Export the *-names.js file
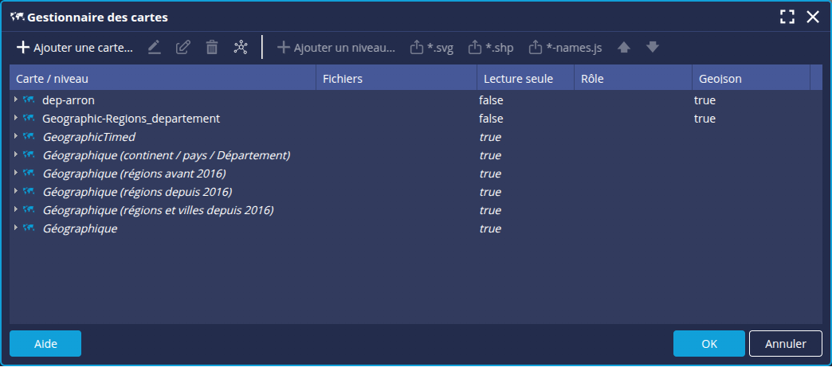The image size is (832, 367). 565,48
